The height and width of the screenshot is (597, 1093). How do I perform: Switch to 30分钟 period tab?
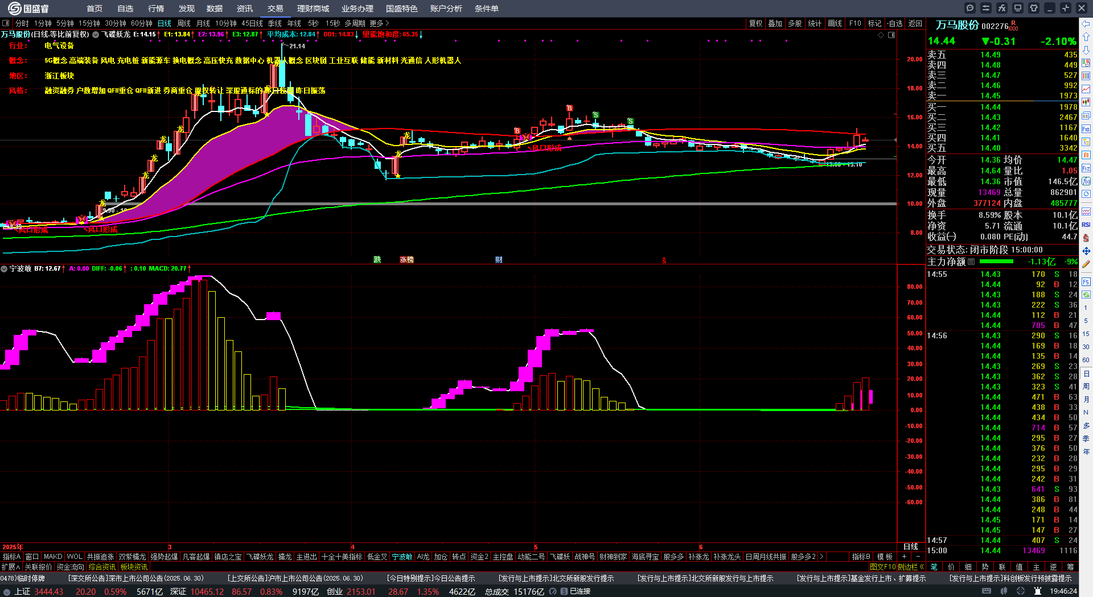point(116,23)
